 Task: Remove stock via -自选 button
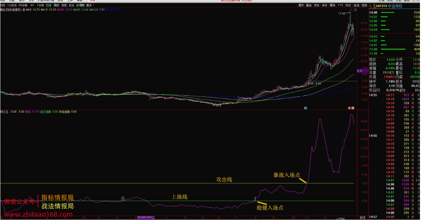[x=356, y=6]
